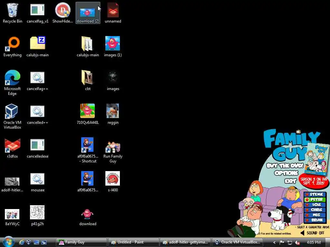Click the cancelledexe file icon
The image size is (330, 247).
37,148
